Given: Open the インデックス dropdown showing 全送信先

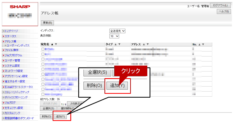Looking at the screenshot, I should [118, 31].
